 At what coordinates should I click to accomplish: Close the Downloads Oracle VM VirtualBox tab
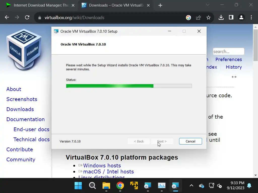coord(148,6)
